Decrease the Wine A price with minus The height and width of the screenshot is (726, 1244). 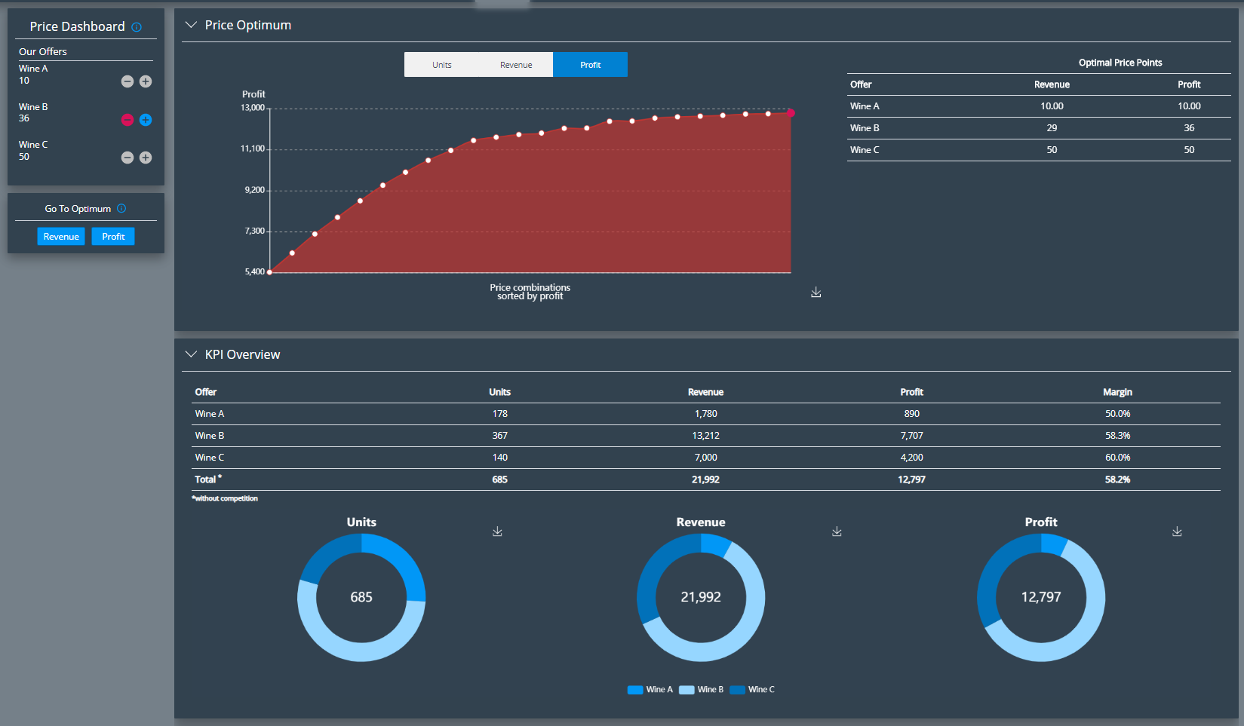127,81
